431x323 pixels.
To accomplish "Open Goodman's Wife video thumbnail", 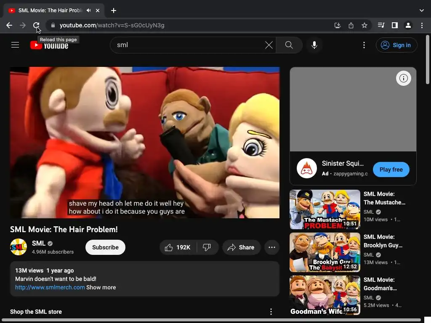I will pyautogui.click(x=325, y=295).
